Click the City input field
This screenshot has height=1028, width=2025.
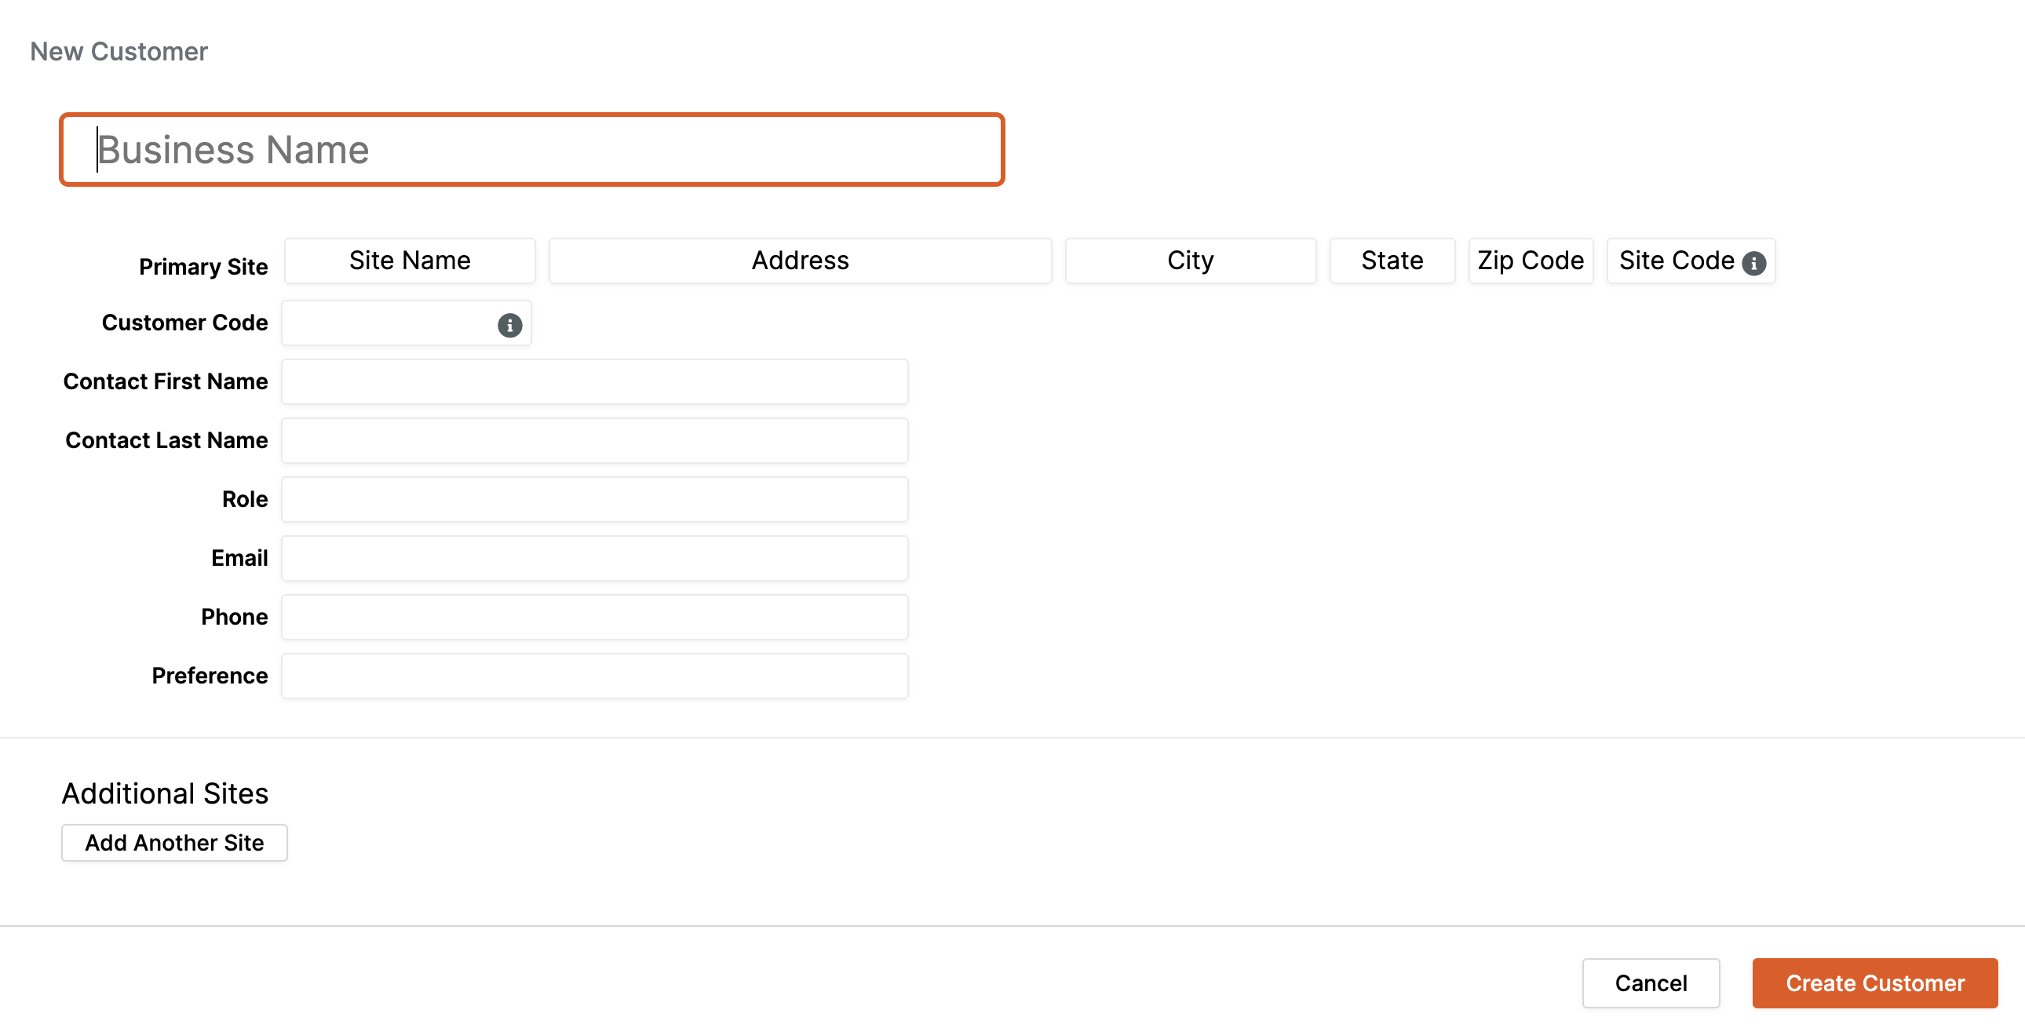pyautogui.click(x=1190, y=261)
